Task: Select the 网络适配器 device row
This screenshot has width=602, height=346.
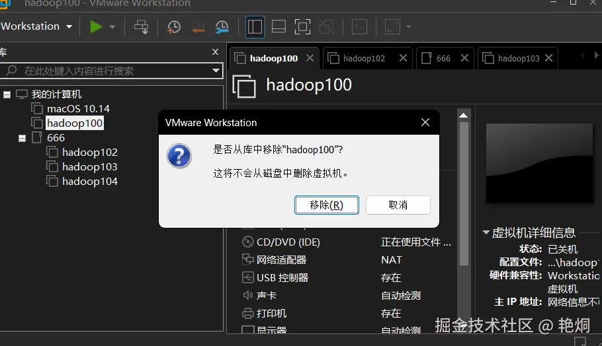Action: point(274,259)
